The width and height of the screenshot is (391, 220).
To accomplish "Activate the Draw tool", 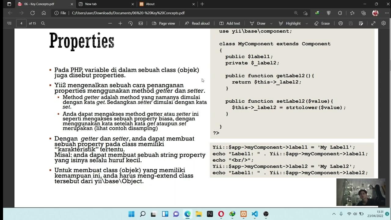I will click(x=258, y=23).
